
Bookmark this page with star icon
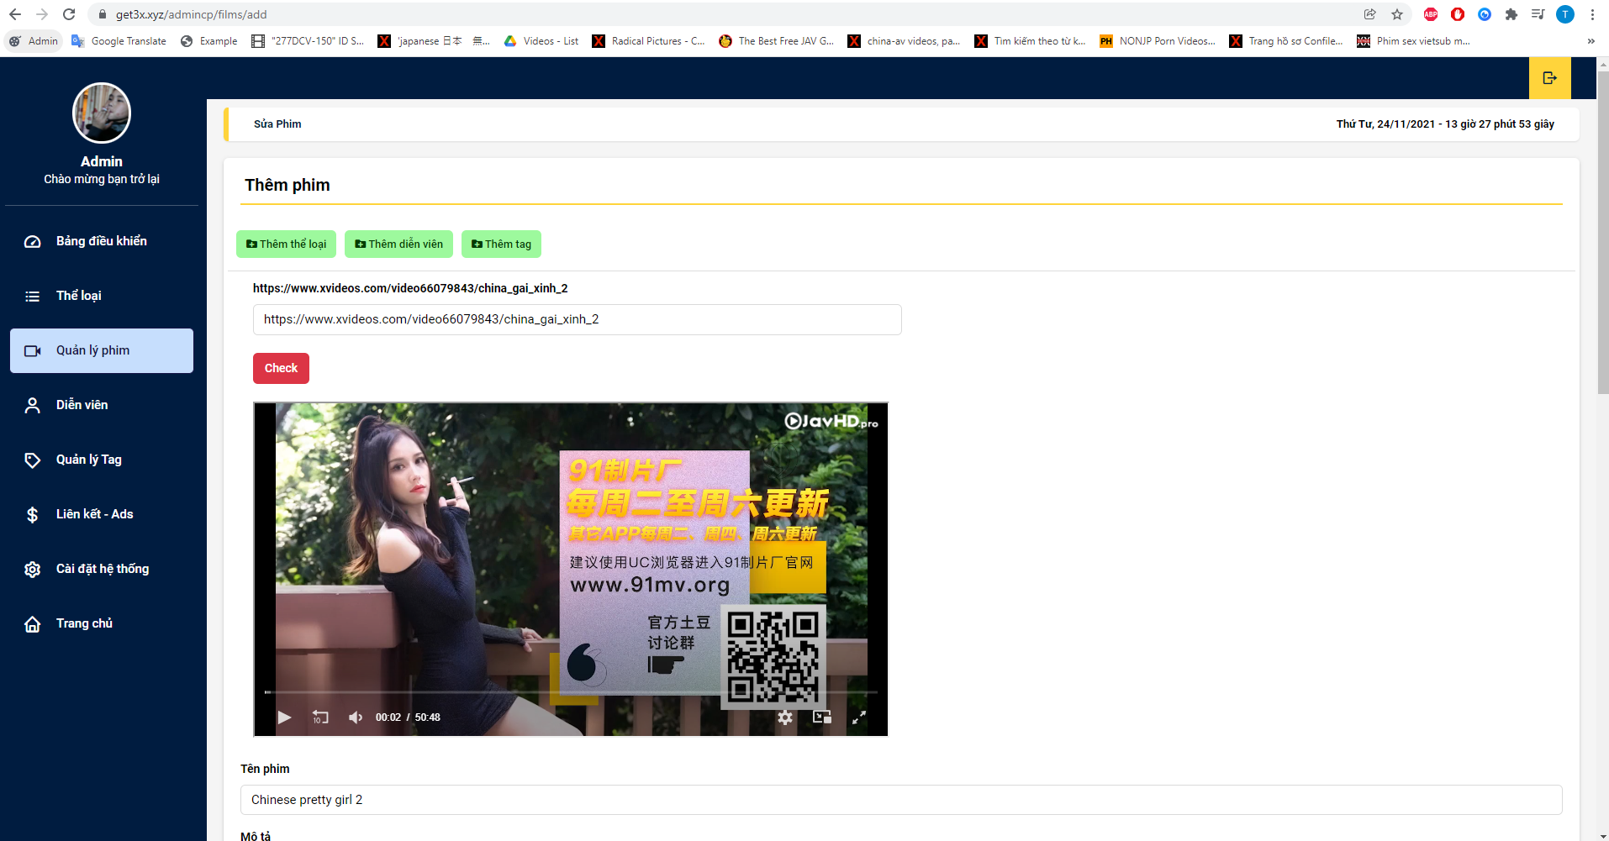point(1397,14)
